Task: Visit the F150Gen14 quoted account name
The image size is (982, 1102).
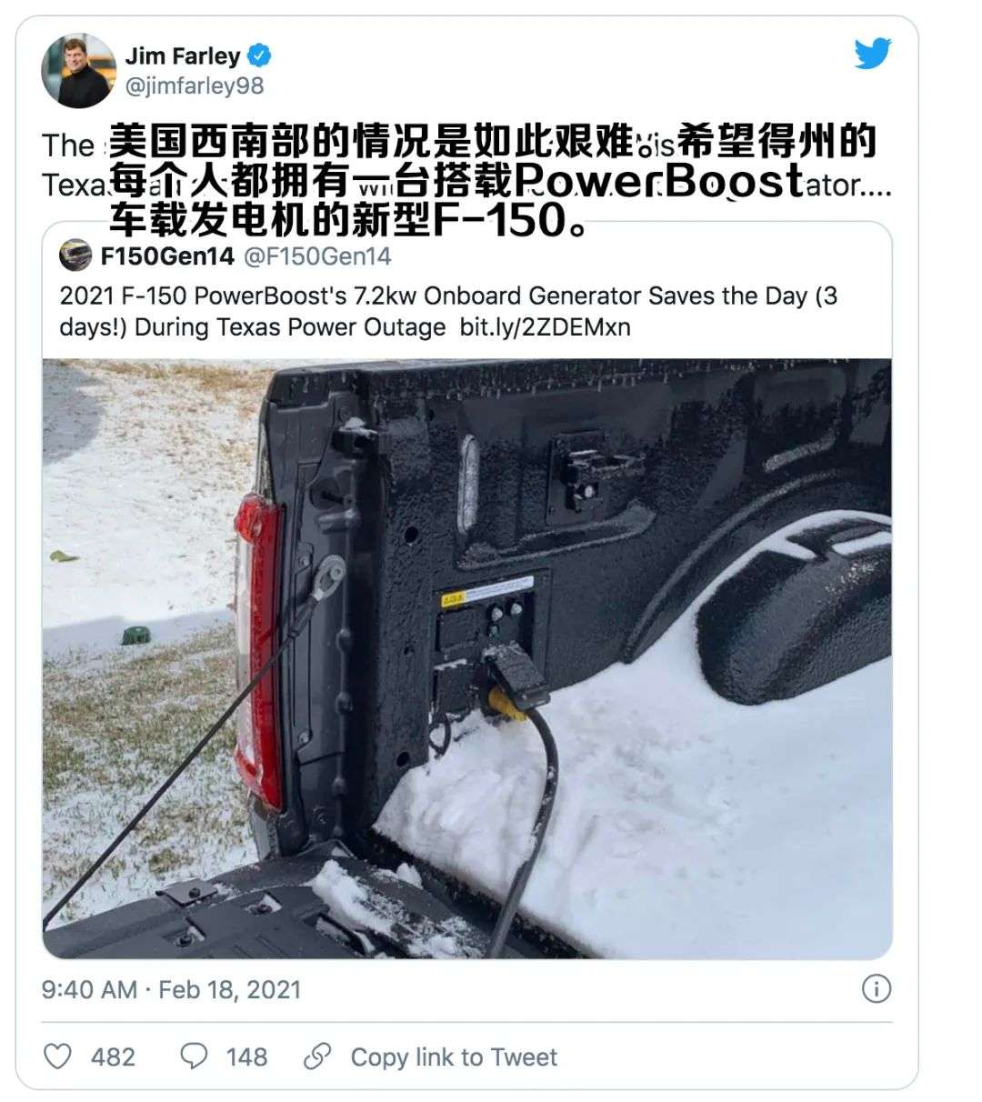Action: (x=167, y=256)
